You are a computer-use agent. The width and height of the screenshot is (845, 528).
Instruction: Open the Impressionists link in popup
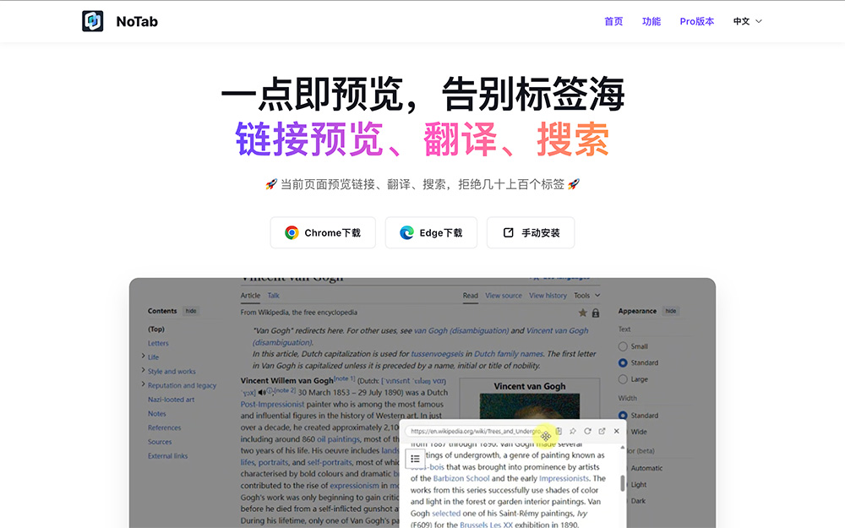[564, 478]
